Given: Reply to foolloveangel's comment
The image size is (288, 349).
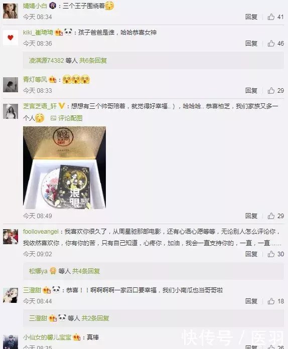Looking at the screenshot, I should (x=251, y=254).
